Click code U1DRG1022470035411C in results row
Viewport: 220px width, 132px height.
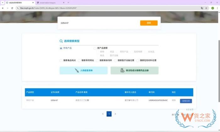(158, 100)
